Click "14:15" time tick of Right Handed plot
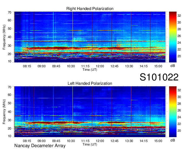 coord(144,66)
